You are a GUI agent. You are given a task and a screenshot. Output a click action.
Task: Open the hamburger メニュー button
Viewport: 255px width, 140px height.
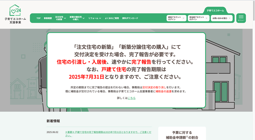point(241,18)
